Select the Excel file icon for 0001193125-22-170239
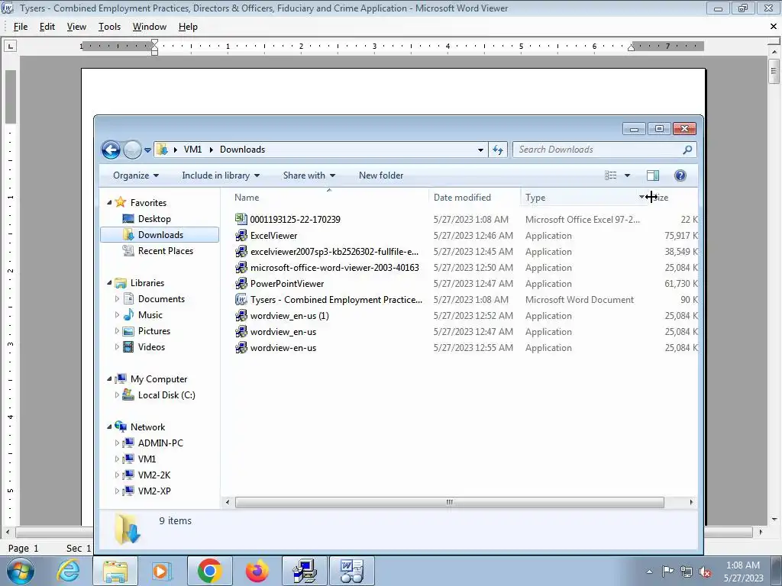782x586 pixels. pyautogui.click(x=241, y=219)
